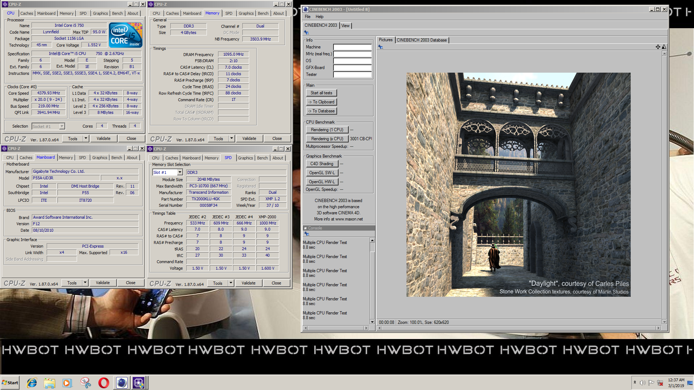
Task: Click Console scrollbar down arrow
Action: [x=372, y=322]
